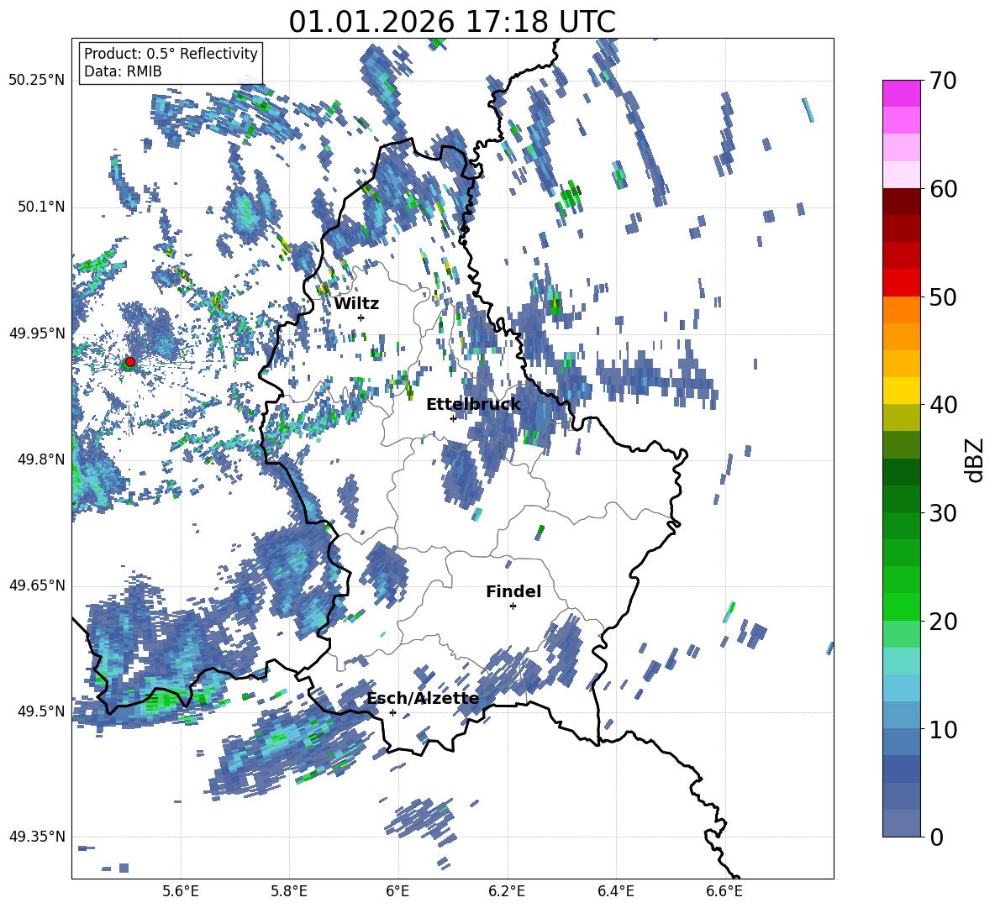Click the Findel station cross marker
Viewport: 995px width, 908px height.
(x=513, y=606)
